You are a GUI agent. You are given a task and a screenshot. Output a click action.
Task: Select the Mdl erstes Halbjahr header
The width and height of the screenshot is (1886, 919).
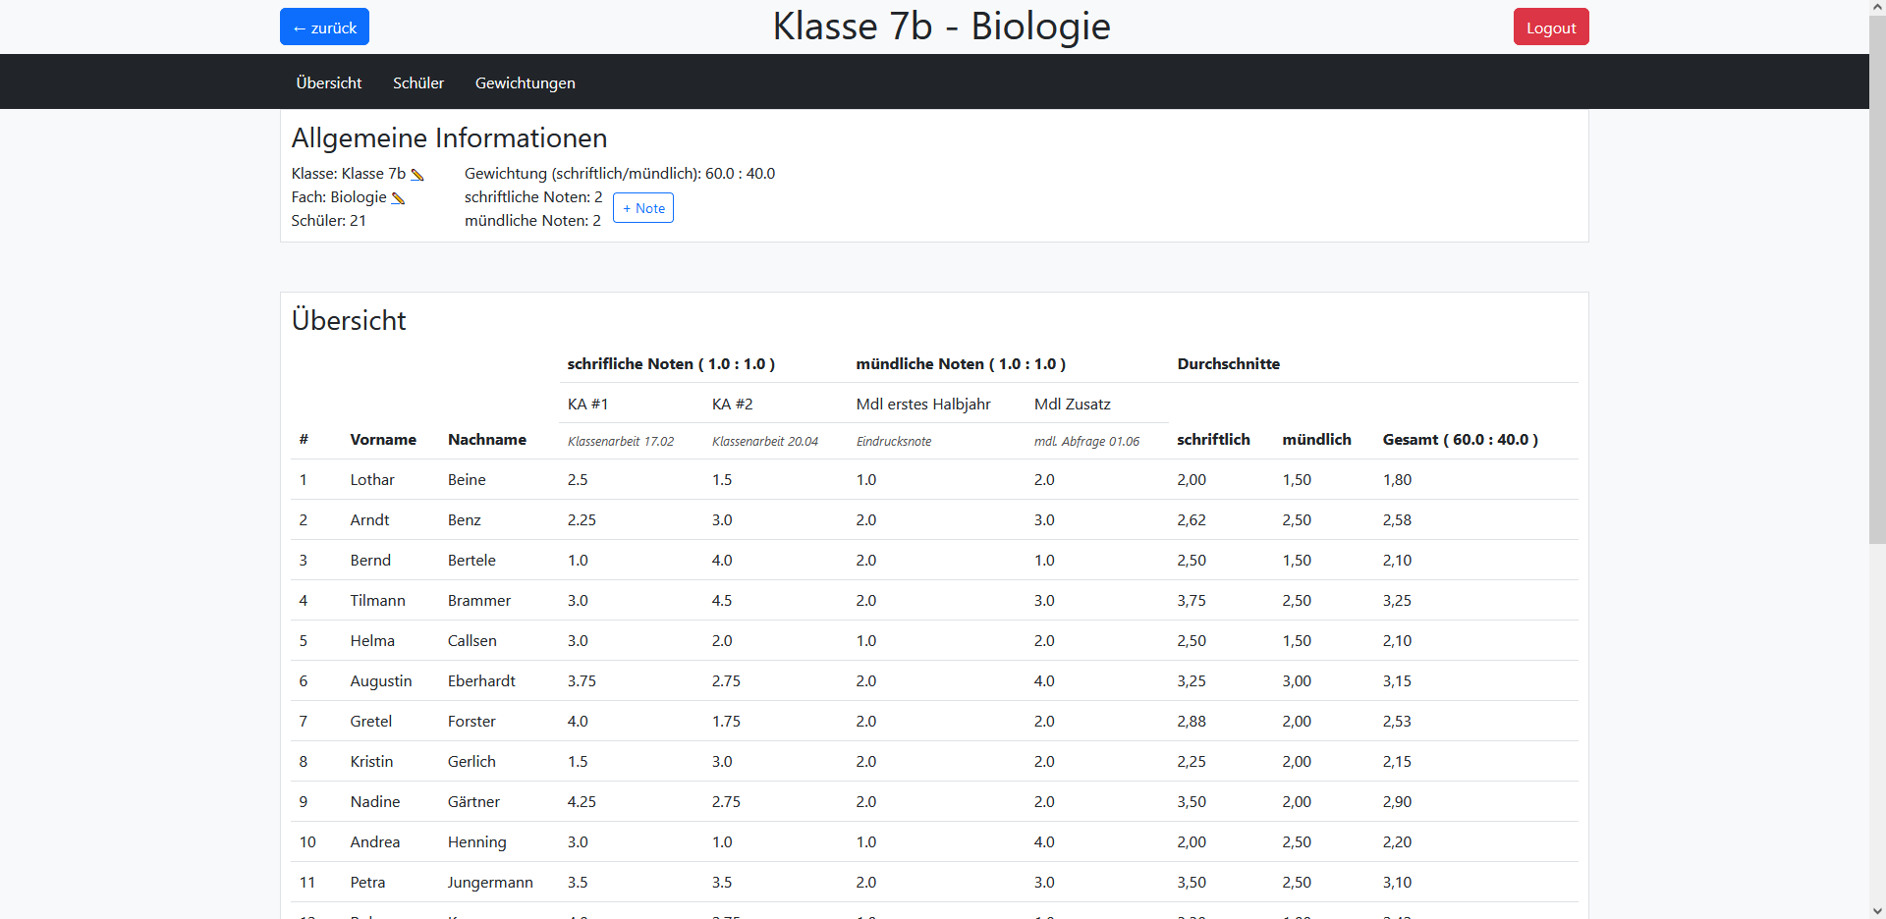pos(923,404)
